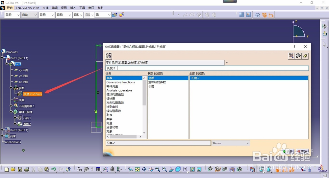Expand the 约束 tree node
The image size is (329, 178).
point(2,136)
